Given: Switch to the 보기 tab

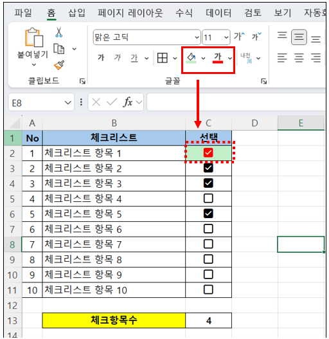Looking at the screenshot, I should click(283, 13).
